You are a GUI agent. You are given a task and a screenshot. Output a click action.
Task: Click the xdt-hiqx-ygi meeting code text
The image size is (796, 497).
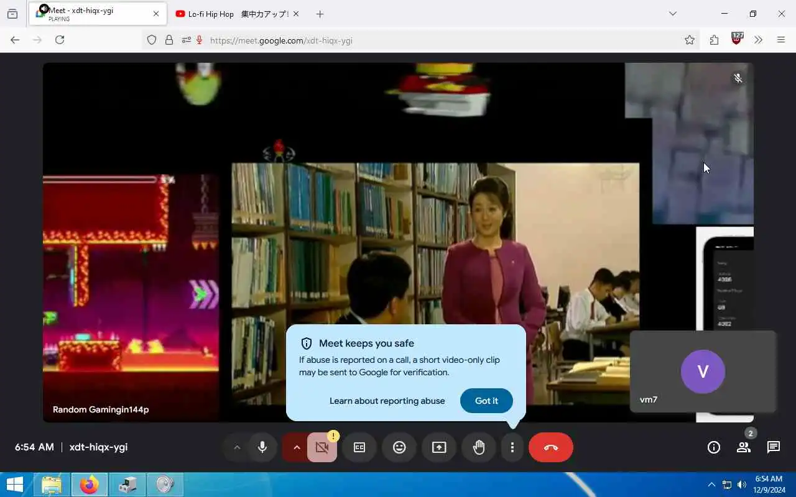pos(99,447)
